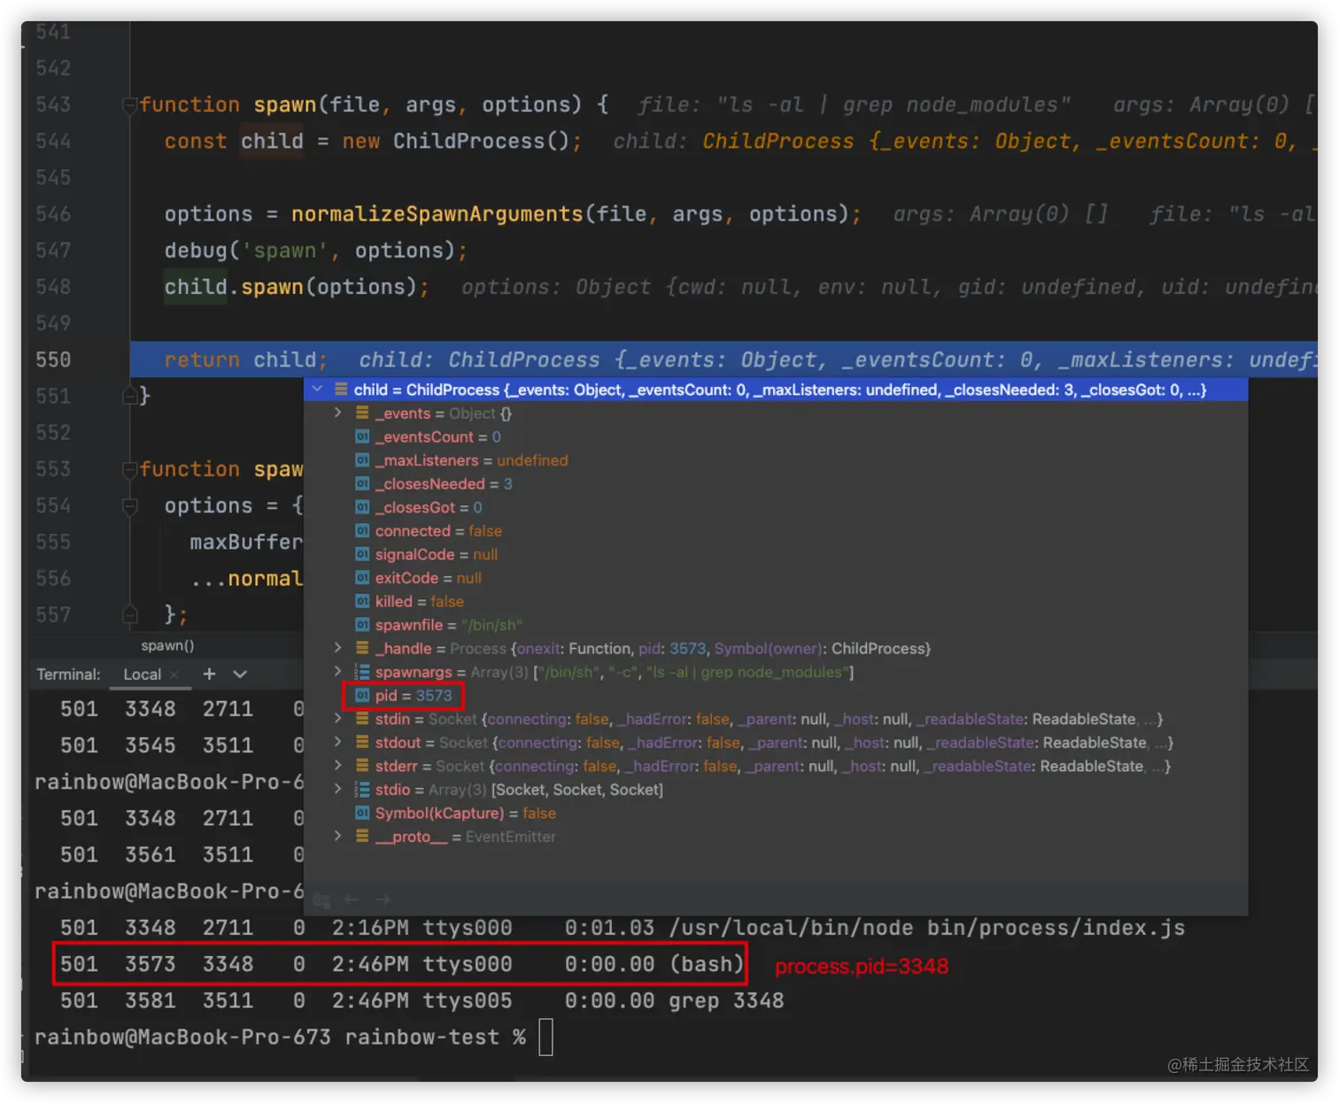Open the terminal tab chevron dropdown
Image resolution: width=1339 pixels, height=1103 pixels.
coord(239,675)
